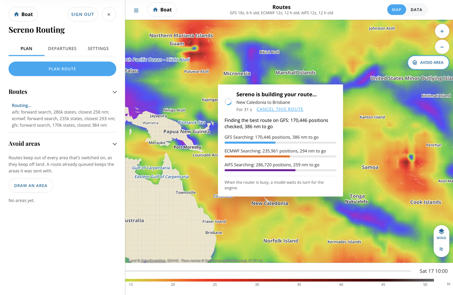Viewport: 453px width, 295px height.
Task: Click the Penrhyn map label
Action: [x=434, y=145]
